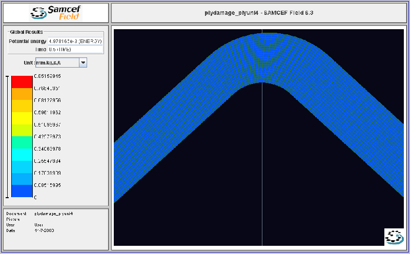Pick the darkest blue legend swatch at bottom
Screen dimensions: 410x254
(x=22, y=191)
